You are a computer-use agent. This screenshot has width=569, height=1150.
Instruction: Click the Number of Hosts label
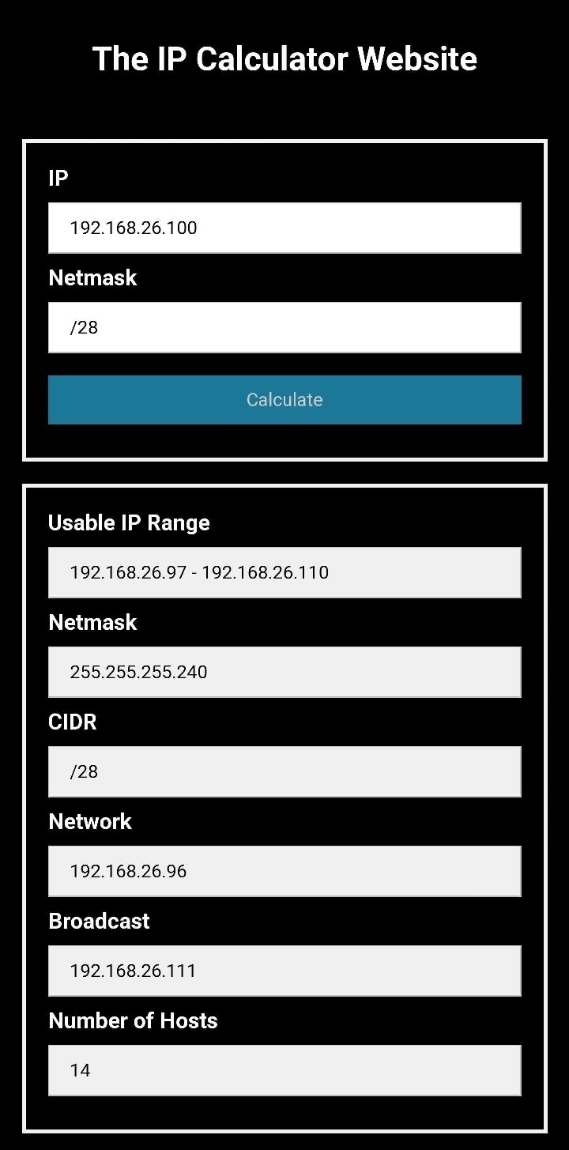pos(133,1020)
